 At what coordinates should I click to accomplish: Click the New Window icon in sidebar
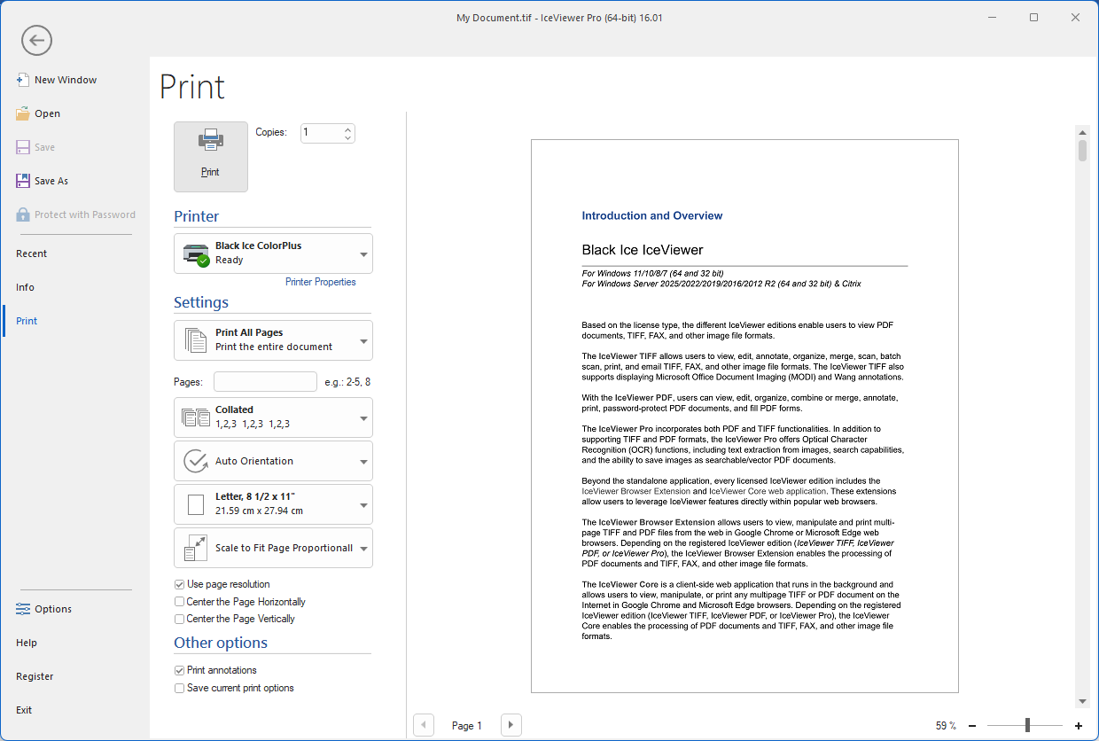click(x=23, y=80)
